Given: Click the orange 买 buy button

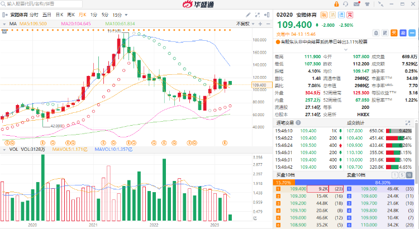Looking at the screenshot, I should [x=394, y=33].
